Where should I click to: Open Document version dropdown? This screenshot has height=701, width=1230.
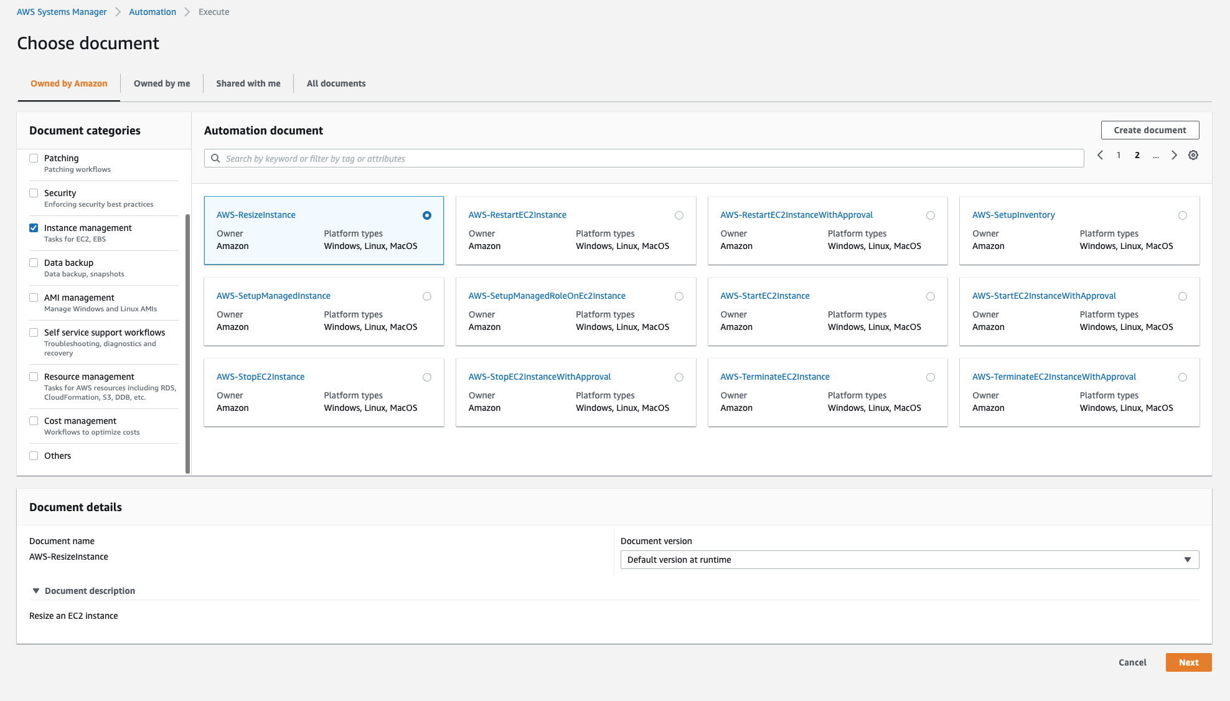click(909, 560)
